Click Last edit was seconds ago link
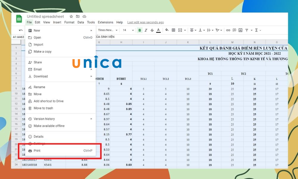 (x=146, y=22)
